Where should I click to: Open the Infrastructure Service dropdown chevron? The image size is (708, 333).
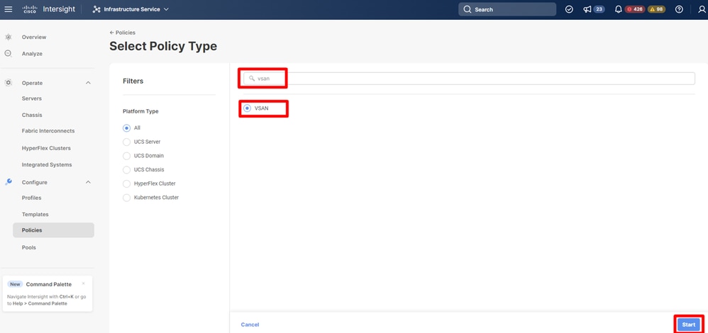tap(166, 9)
